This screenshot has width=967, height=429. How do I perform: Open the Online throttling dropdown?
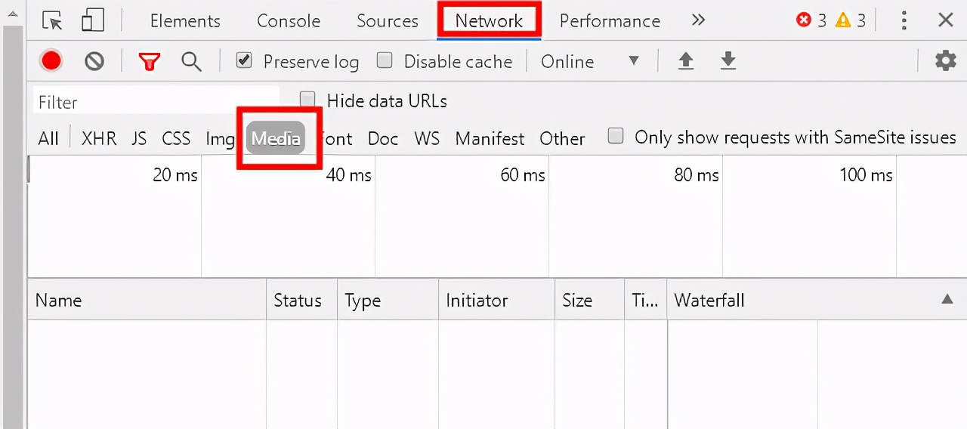pos(590,61)
